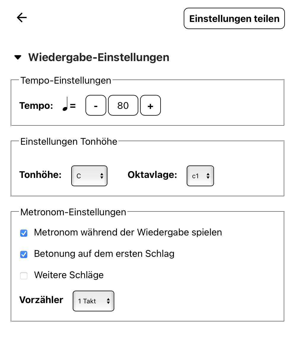The image size is (295, 344).
Task: Go back using the left arrow icon
Action: coord(22,17)
